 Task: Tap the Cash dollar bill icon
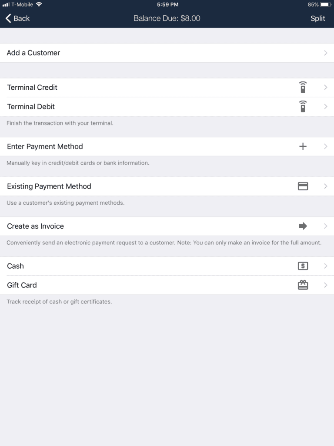[303, 266]
